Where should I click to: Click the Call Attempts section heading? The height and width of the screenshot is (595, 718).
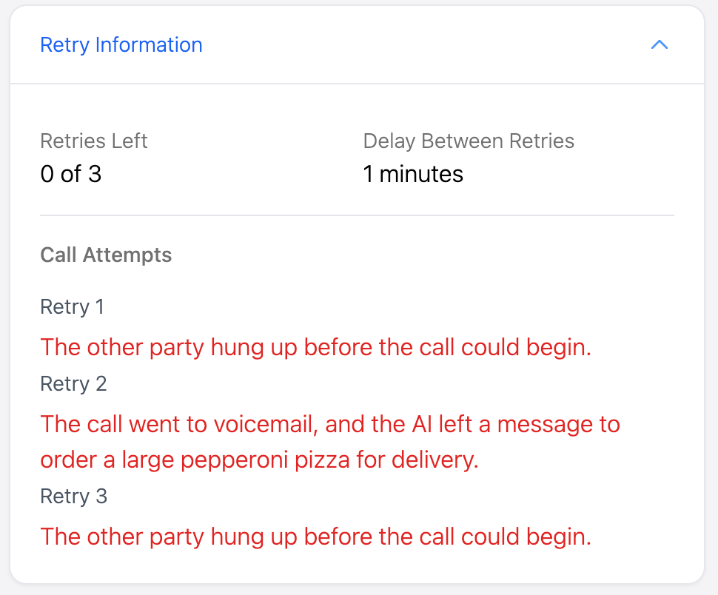pyautogui.click(x=106, y=255)
